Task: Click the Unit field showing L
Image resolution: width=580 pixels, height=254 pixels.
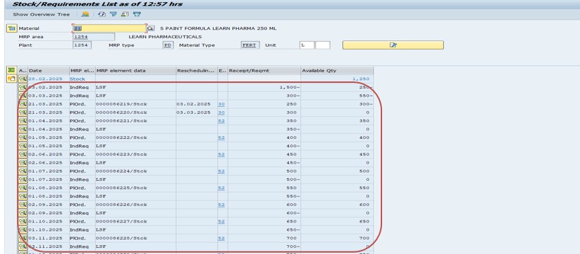Action: coord(307,45)
